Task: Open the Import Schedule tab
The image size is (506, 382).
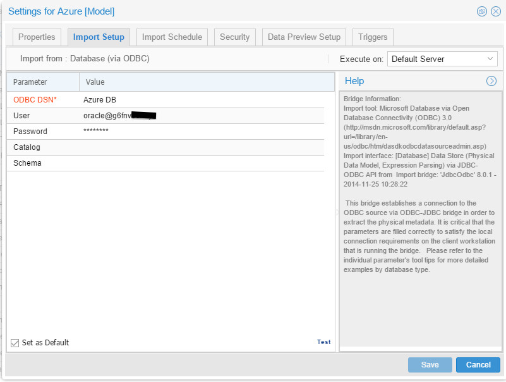Action: coord(172,37)
